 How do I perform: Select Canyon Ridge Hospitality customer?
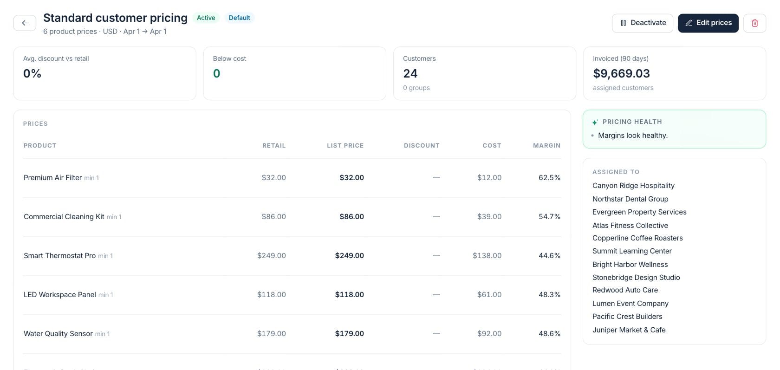(633, 186)
